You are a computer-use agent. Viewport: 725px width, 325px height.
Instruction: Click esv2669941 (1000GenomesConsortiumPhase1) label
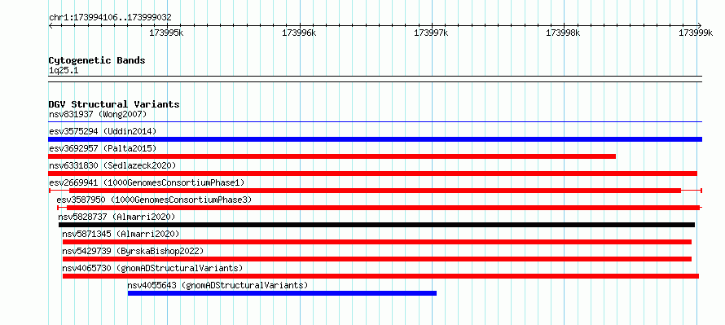[x=147, y=182]
